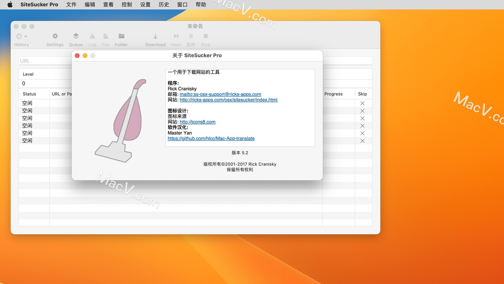The height and width of the screenshot is (284, 504).
Task: Click the Master Yan translator name
Action: 180,133
